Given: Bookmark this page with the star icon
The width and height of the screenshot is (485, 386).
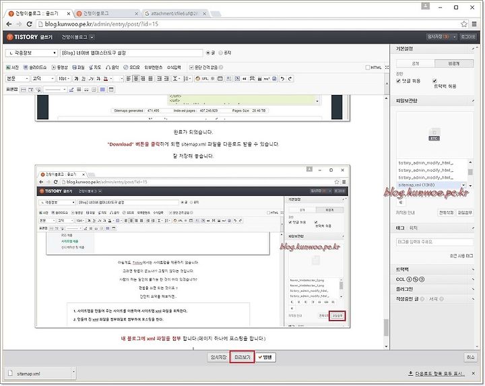Looking at the screenshot, I should 463,24.
